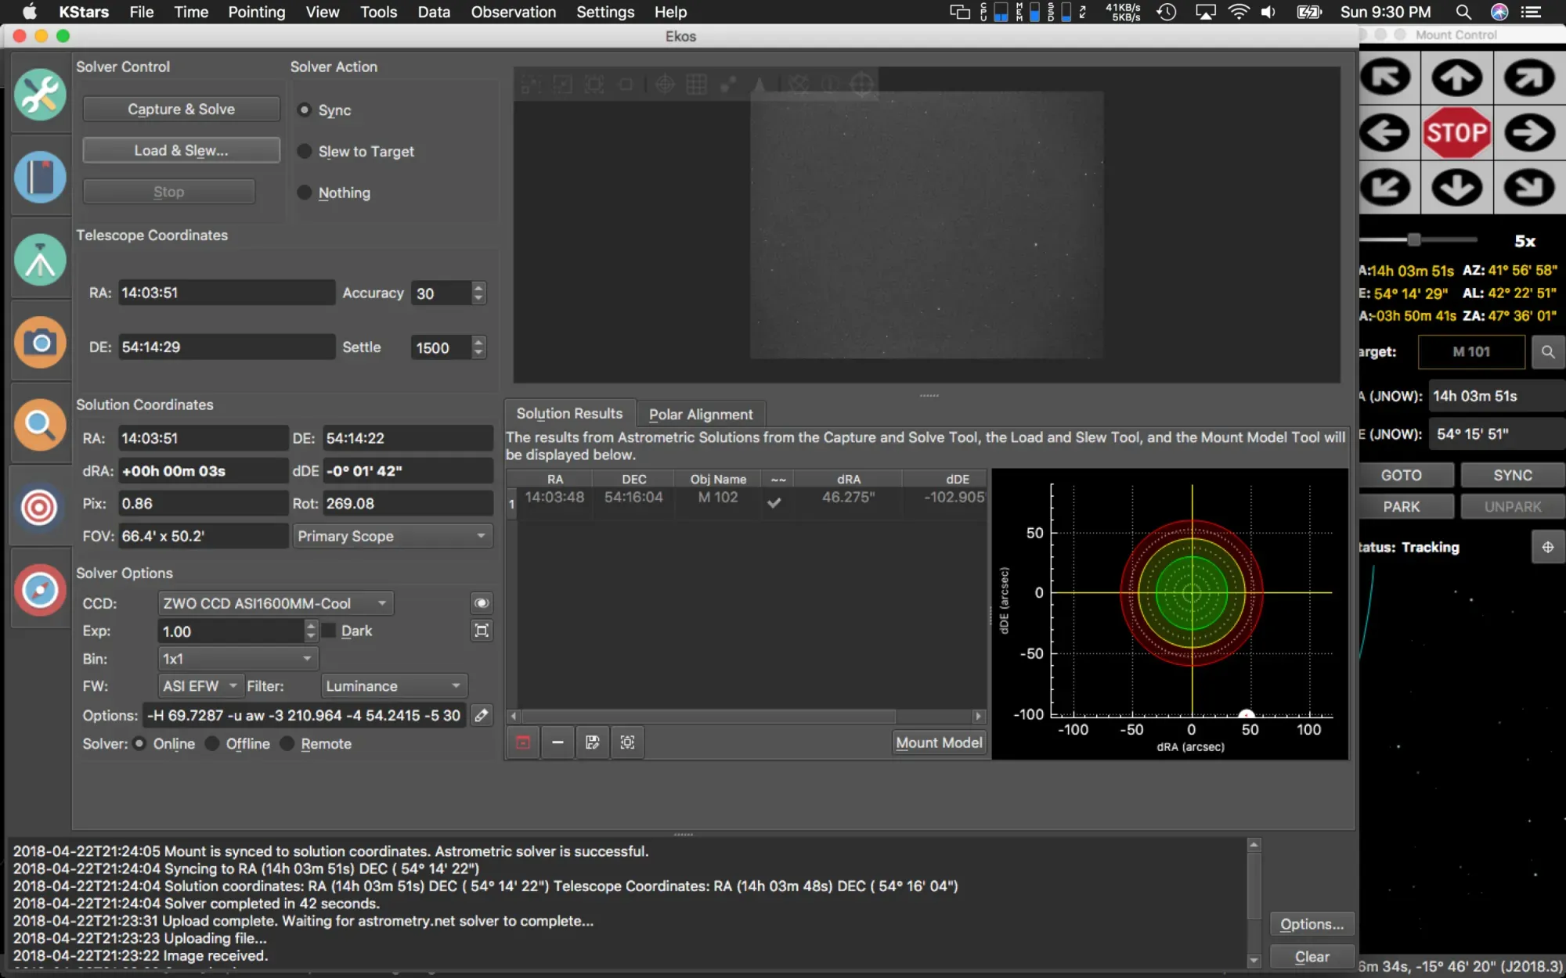Screen dimensions: 1566x978
Task: Click the mount STOP sign button
Action: 1456,133
